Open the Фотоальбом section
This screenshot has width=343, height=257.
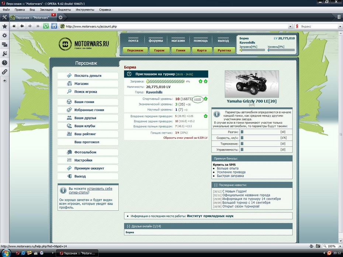click(88, 152)
